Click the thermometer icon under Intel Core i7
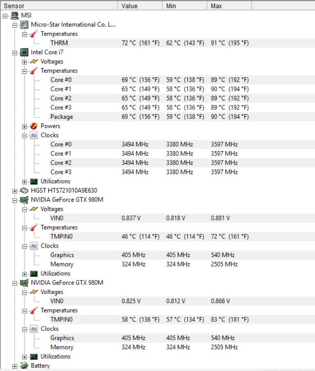Screen dimensions: 315x371 (34, 71)
